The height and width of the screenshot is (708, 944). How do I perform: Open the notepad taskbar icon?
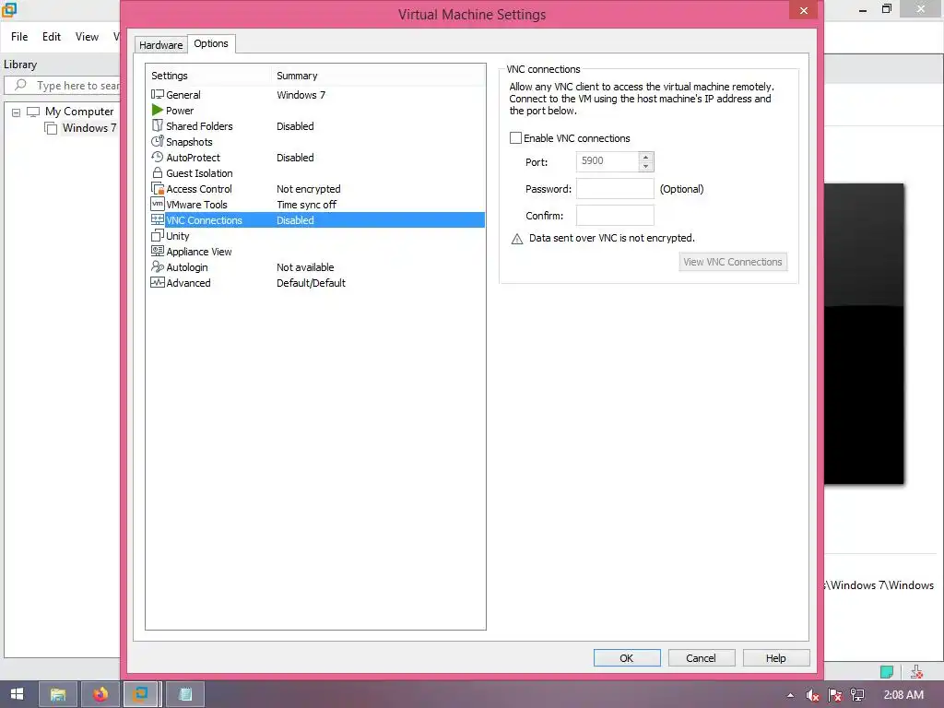tap(185, 695)
